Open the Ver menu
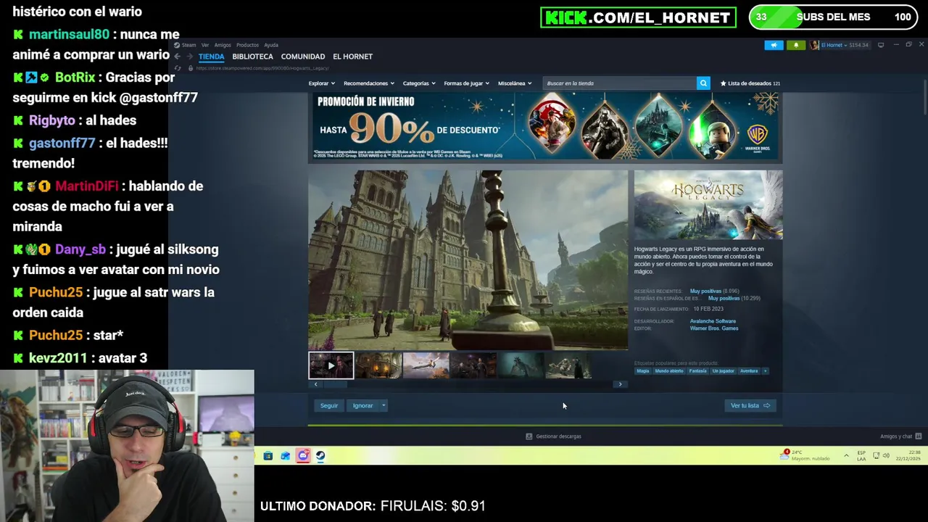The width and height of the screenshot is (928, 522). pos(205,45)
